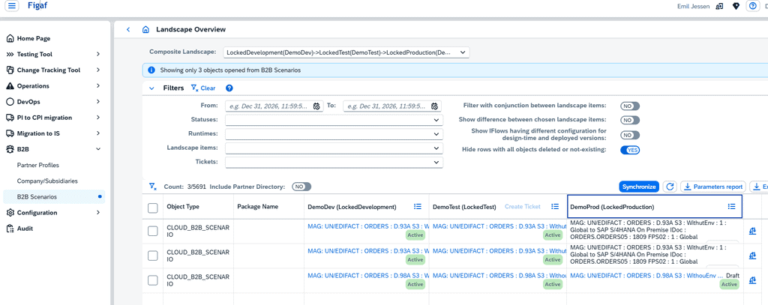Click the diamond icon in header

point(736,6)
